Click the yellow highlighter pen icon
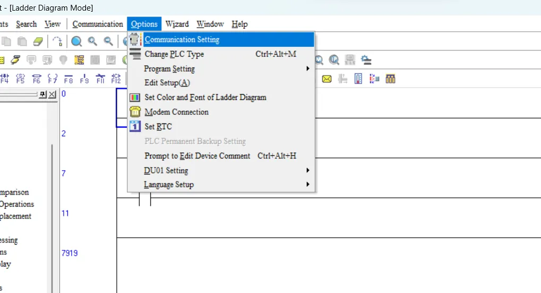The height and width of the screenshot is (293, 541). (15, 60)
